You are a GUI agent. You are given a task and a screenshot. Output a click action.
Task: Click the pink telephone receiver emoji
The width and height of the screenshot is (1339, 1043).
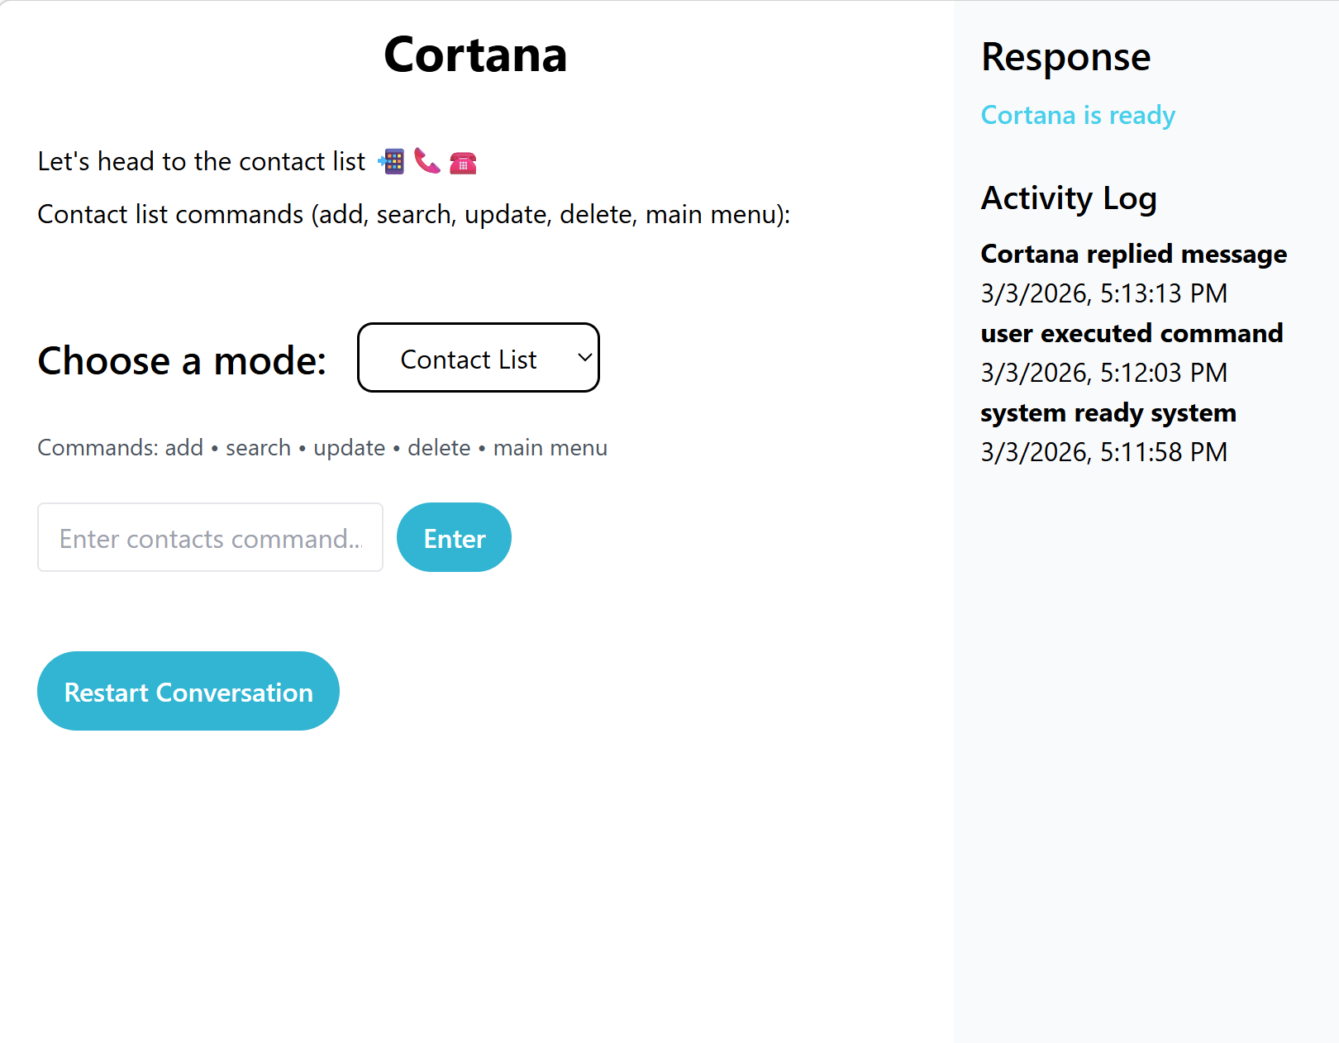pyautogui.click(x=426, y=161)
